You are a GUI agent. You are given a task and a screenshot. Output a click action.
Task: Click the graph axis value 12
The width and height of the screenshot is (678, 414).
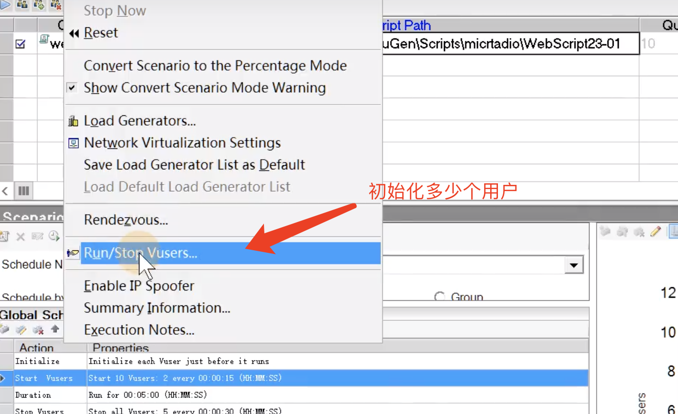click(668, 293)
